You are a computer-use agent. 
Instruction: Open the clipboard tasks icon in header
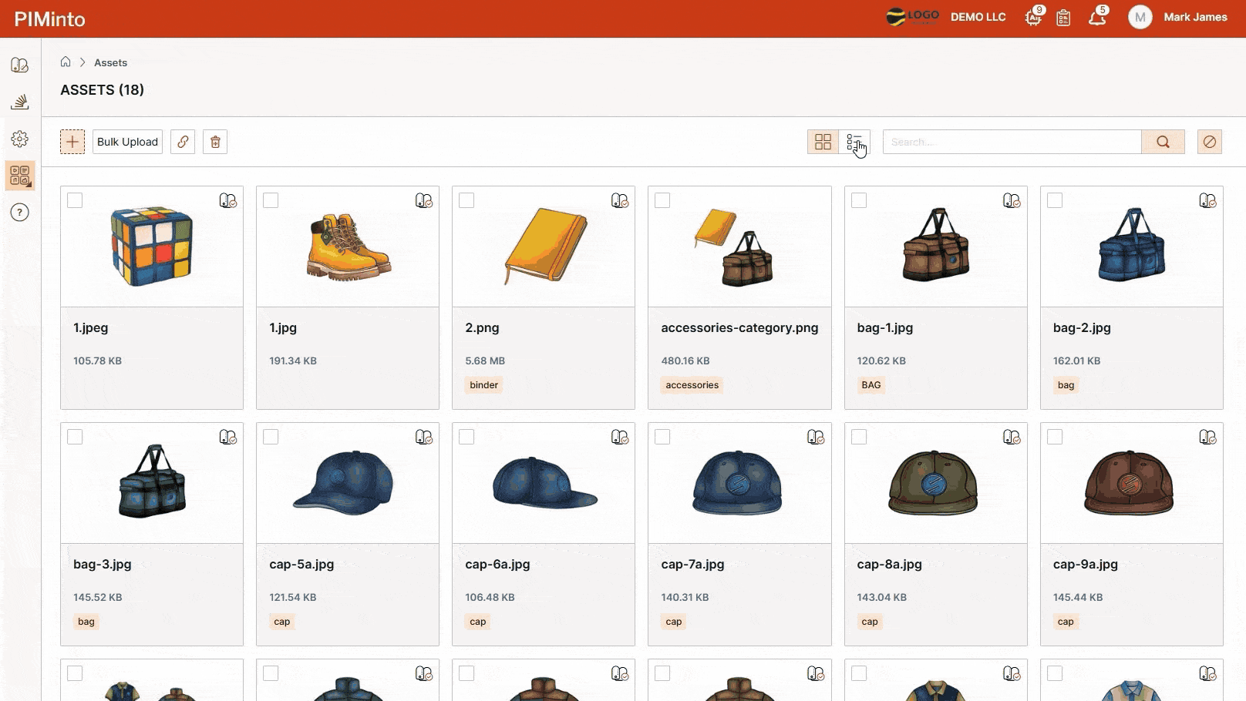[1063, 18]
